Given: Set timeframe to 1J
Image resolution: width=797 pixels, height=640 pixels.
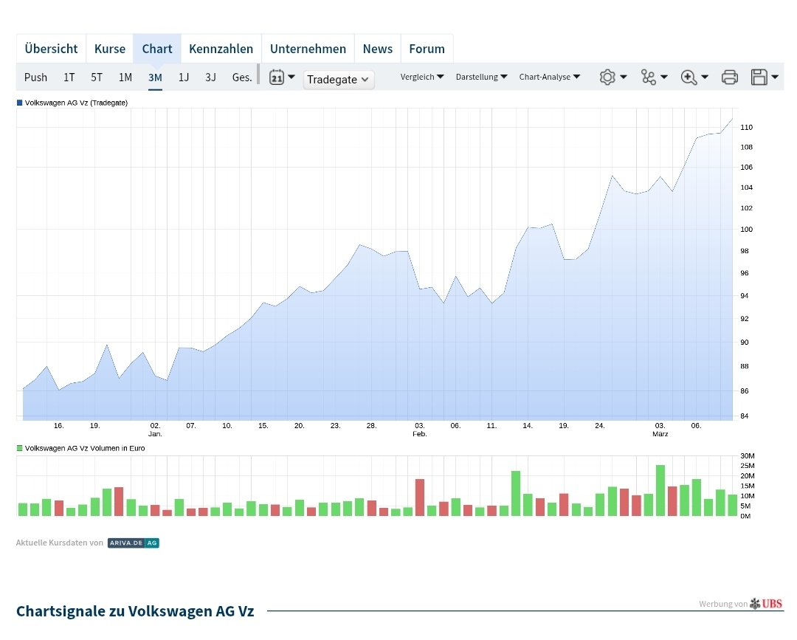Looking at the screenshot, I should 184,78.
